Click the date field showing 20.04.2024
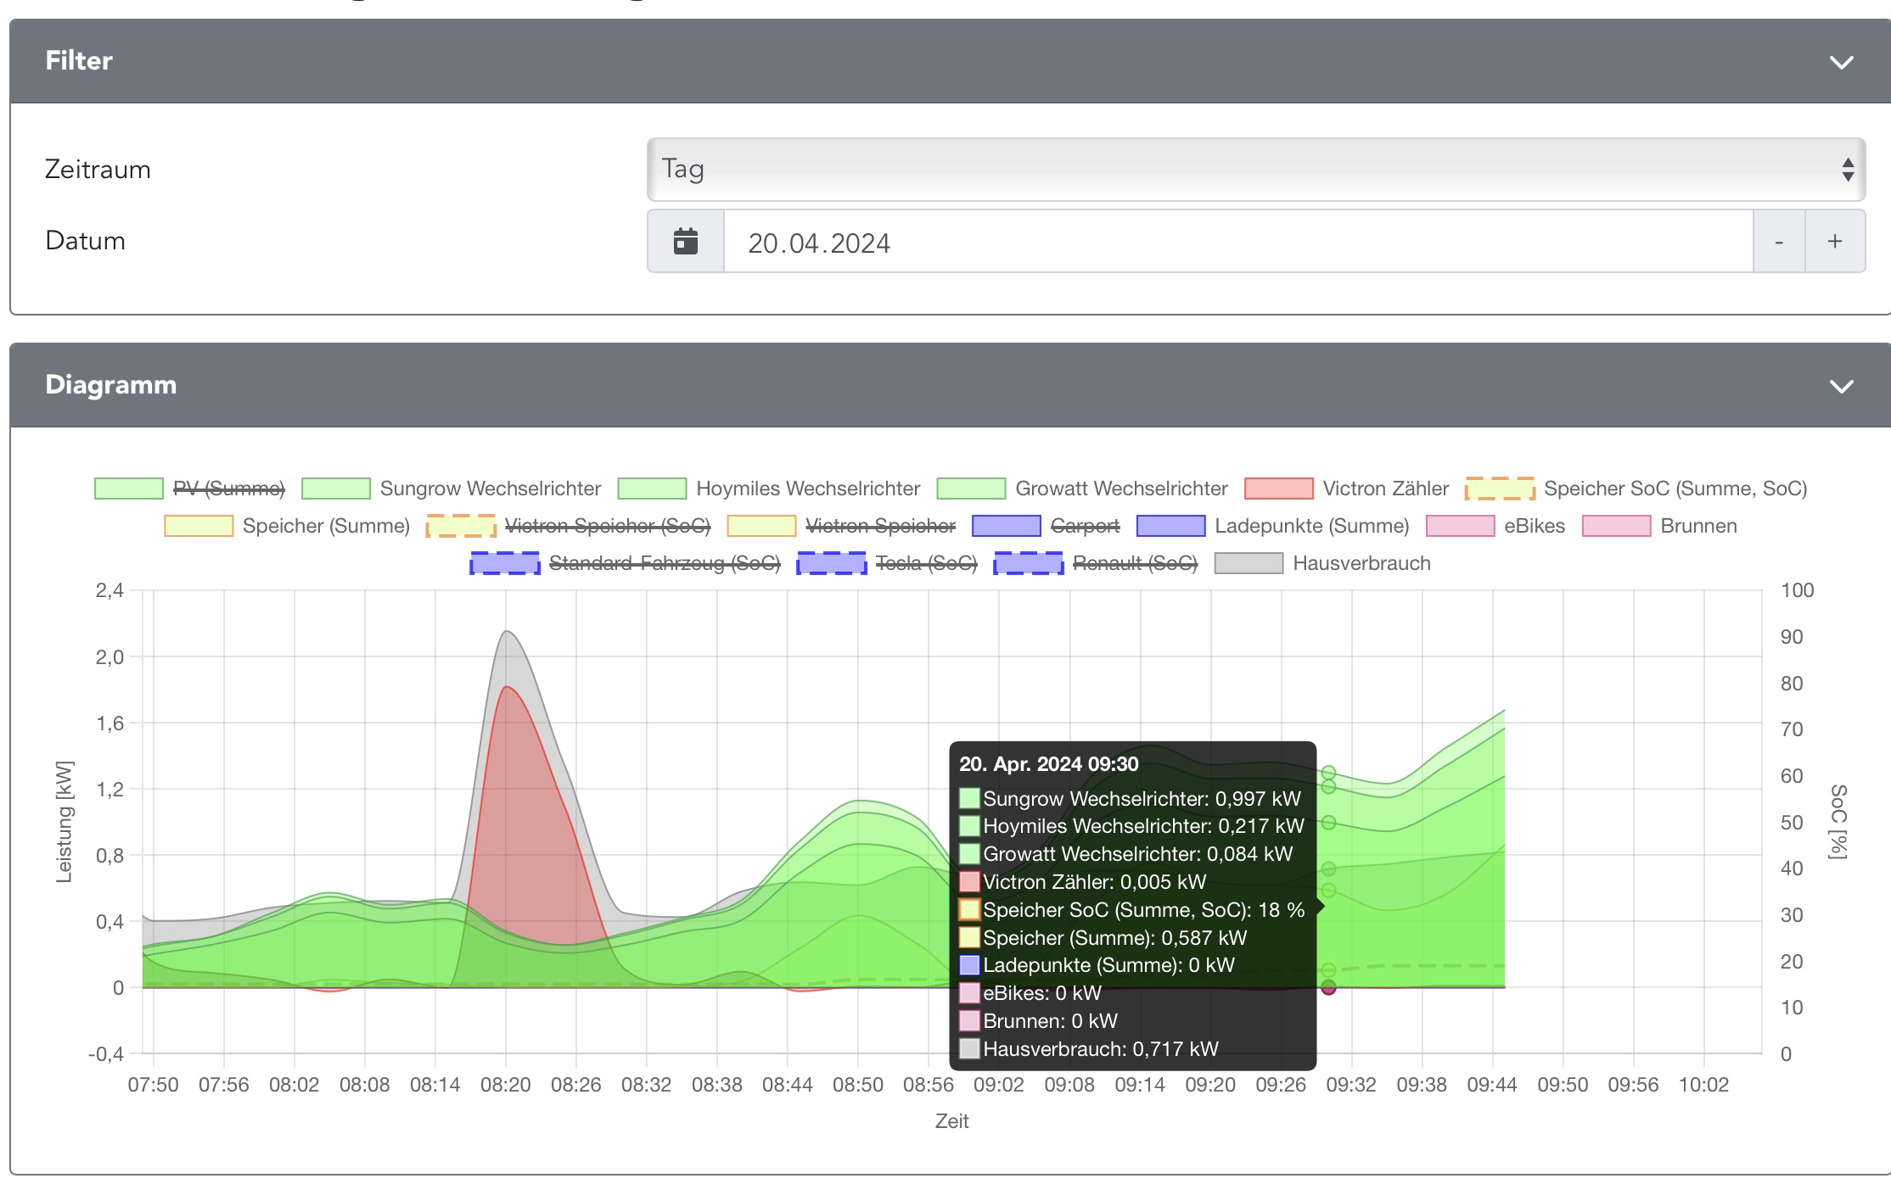1891x1184 pixels. [1237, 243]
